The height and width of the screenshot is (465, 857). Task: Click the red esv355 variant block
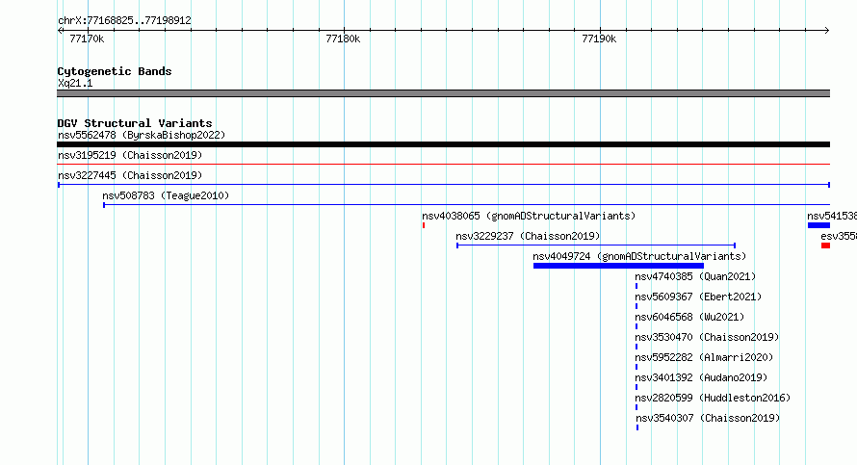(x=825, y=245)
